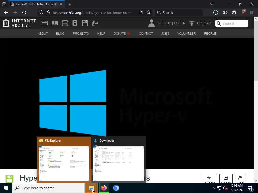The image size is (258, 193).
Task: Click the blue circle taskbar app icon
Action: point(116,188)
